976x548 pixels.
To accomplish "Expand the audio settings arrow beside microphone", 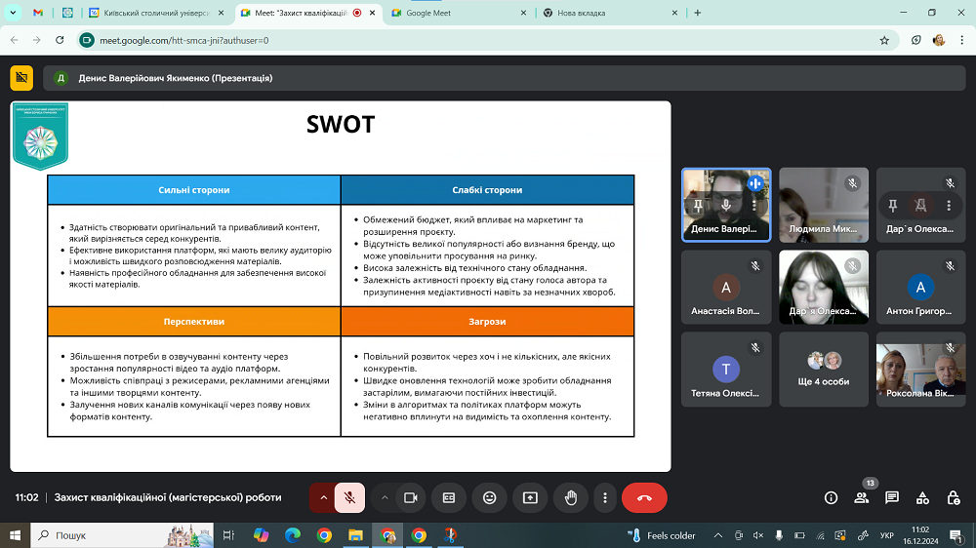I will pos(323,497).
